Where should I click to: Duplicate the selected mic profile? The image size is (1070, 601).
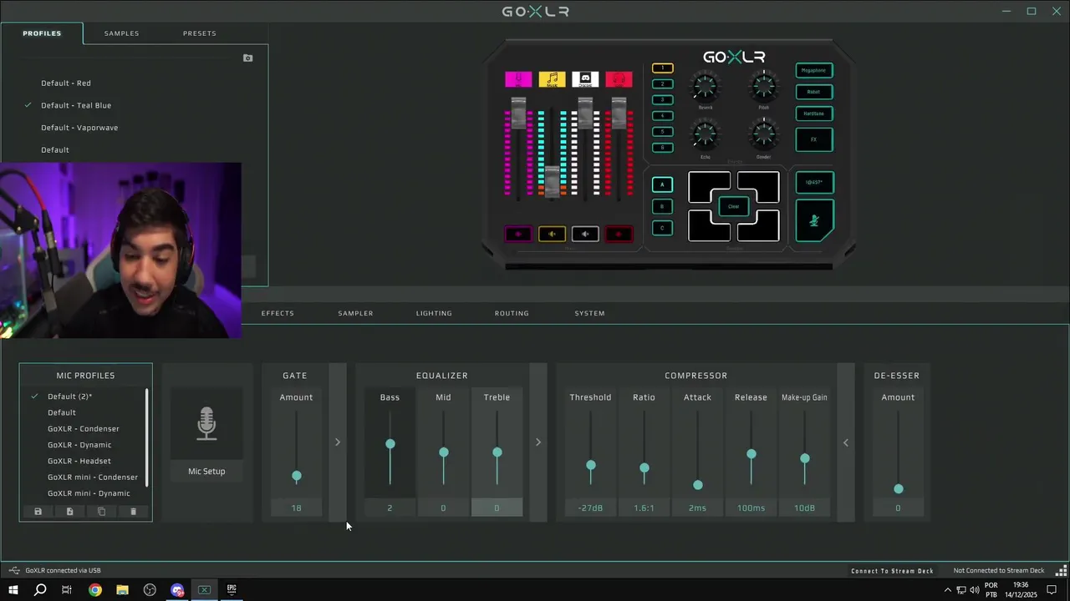101,512
